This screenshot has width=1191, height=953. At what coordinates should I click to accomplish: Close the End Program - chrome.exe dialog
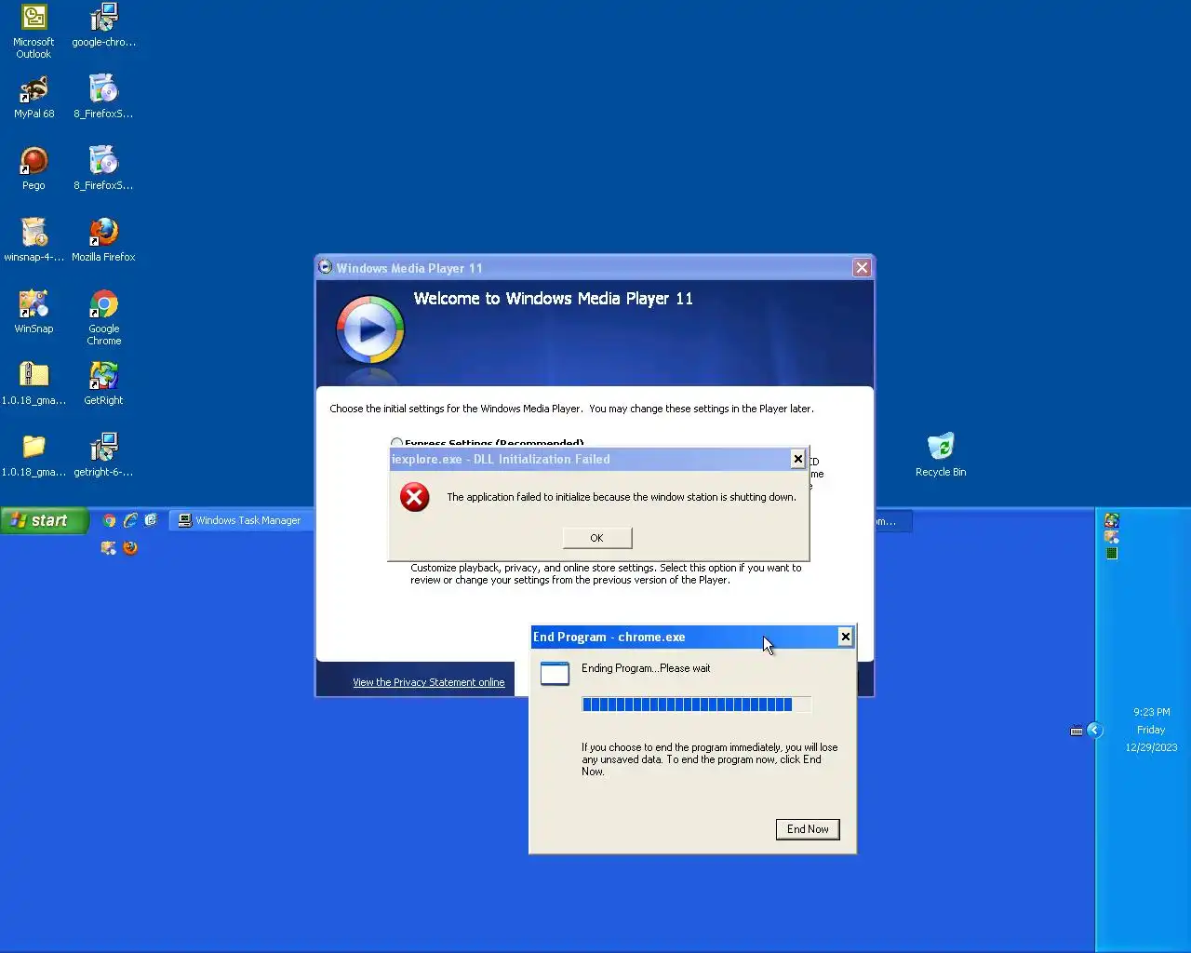pos(845,637)
